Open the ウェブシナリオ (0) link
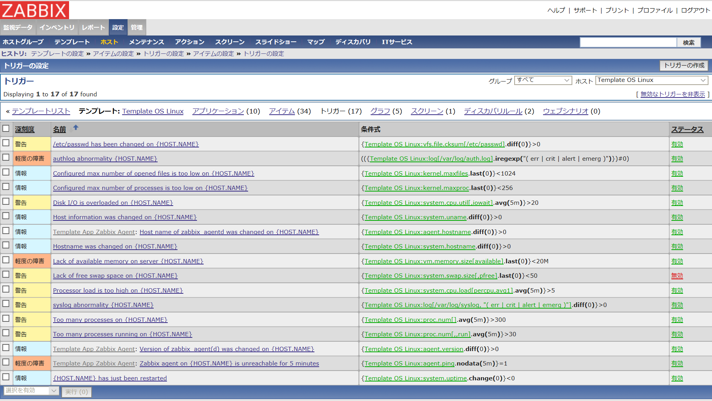 (565, 111)
